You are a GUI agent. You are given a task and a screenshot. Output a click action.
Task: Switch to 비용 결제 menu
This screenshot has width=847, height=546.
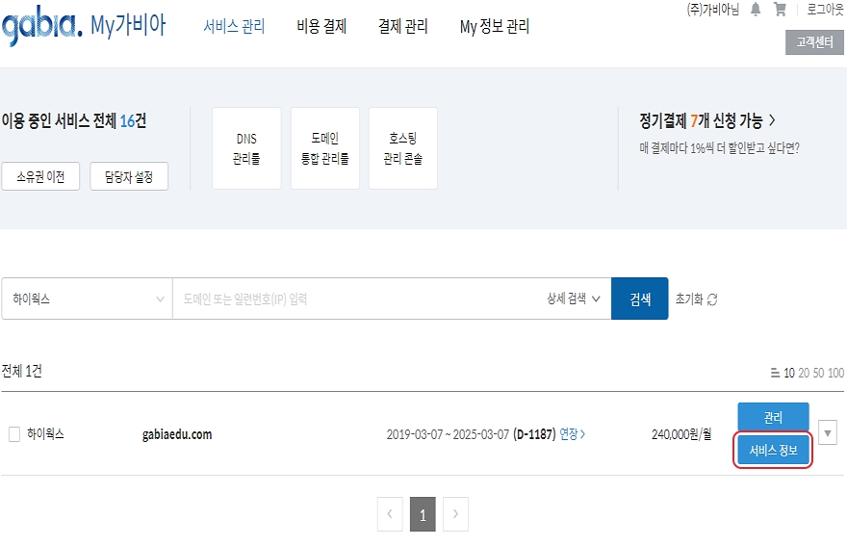pos(321,27)
